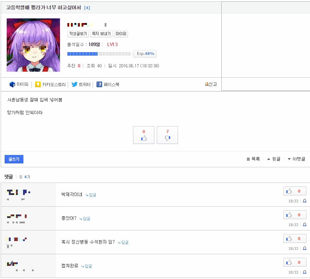Visit the author's 마이피 button

(x=121, y=34)
